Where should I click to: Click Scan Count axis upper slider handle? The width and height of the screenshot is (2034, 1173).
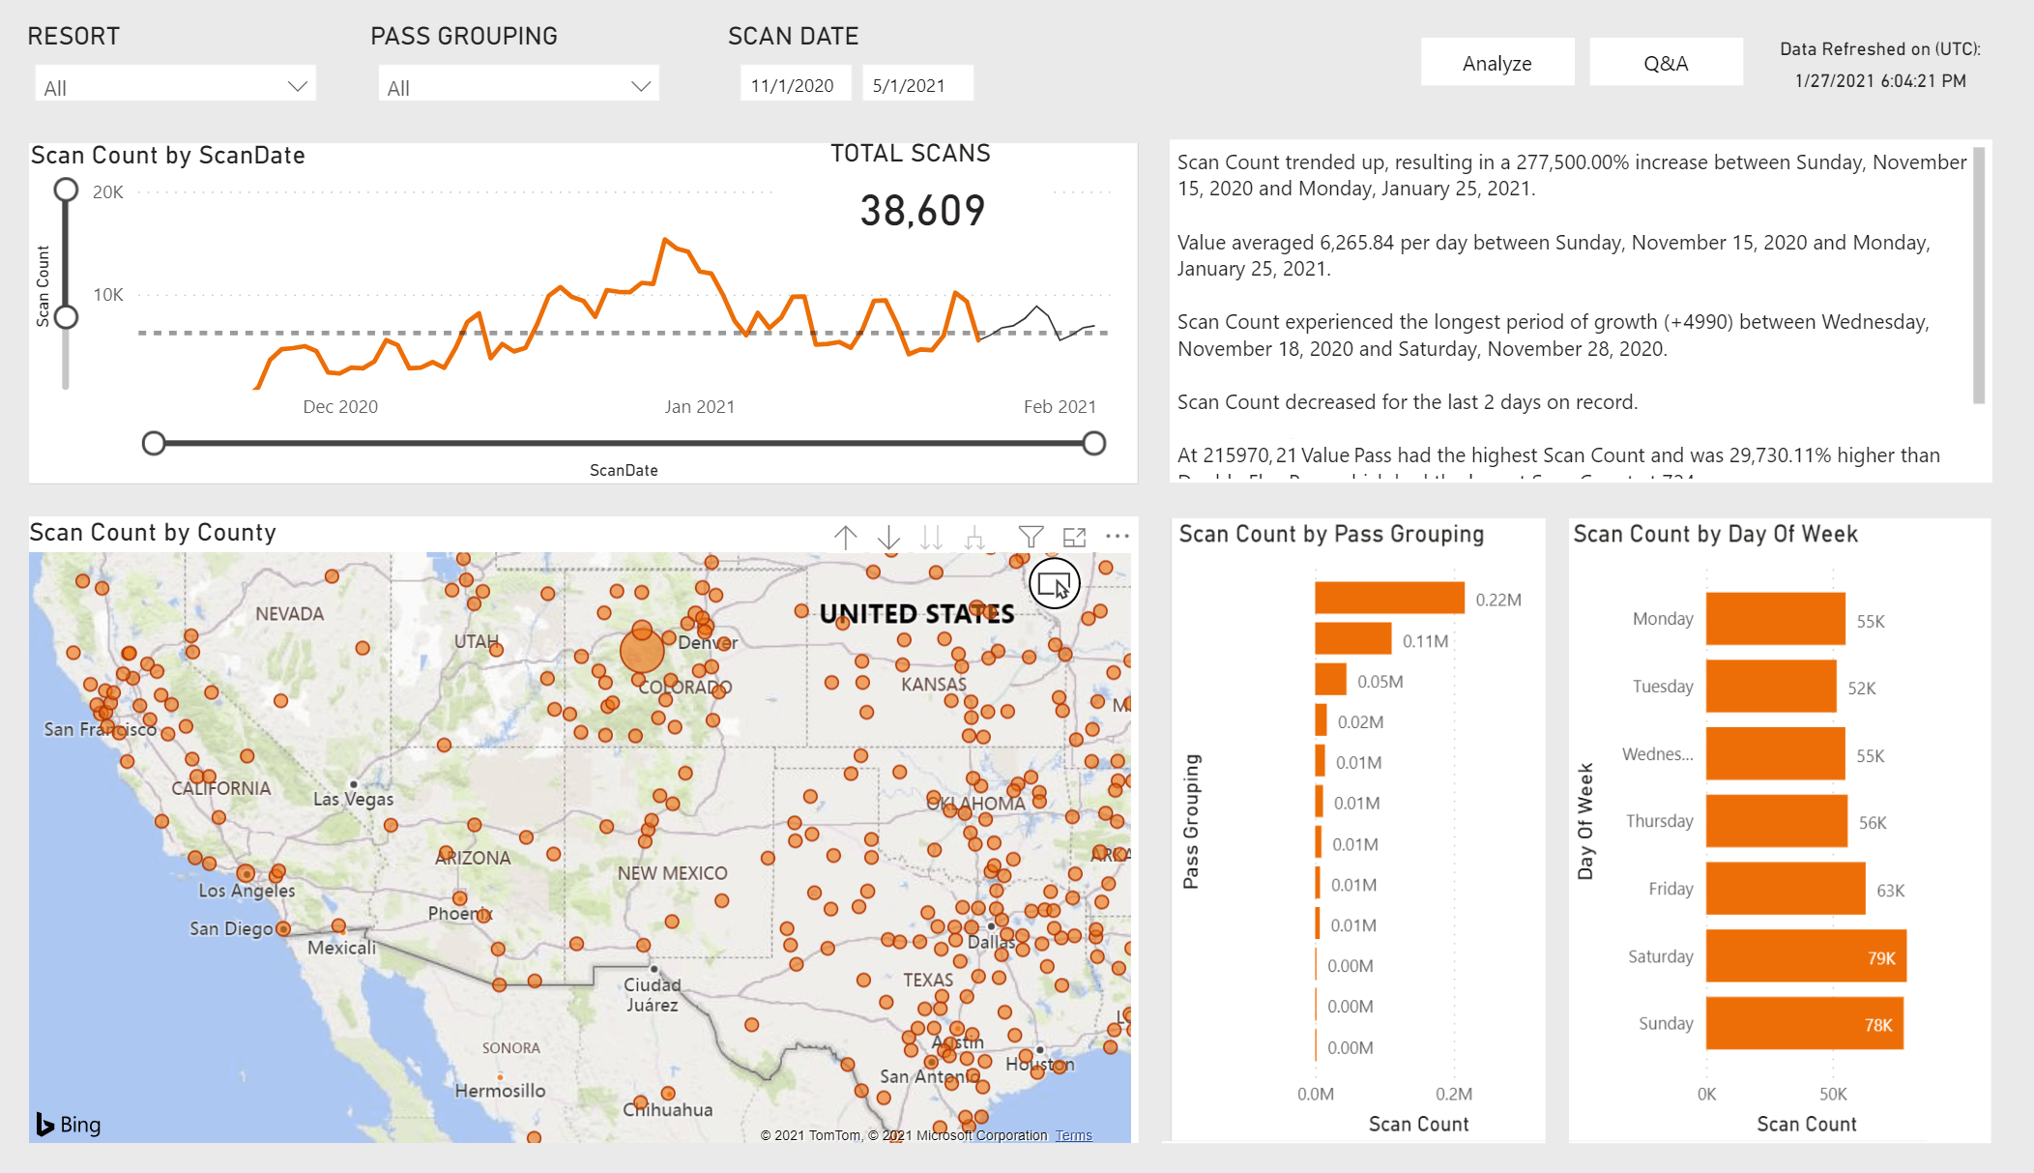click(x=66, y=190)
